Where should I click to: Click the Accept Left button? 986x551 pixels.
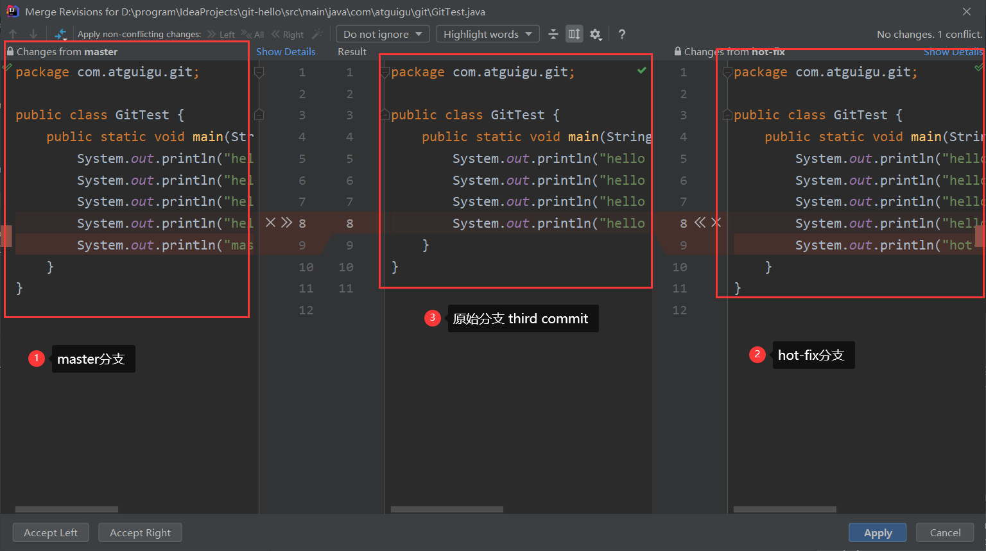pos(50,532)
